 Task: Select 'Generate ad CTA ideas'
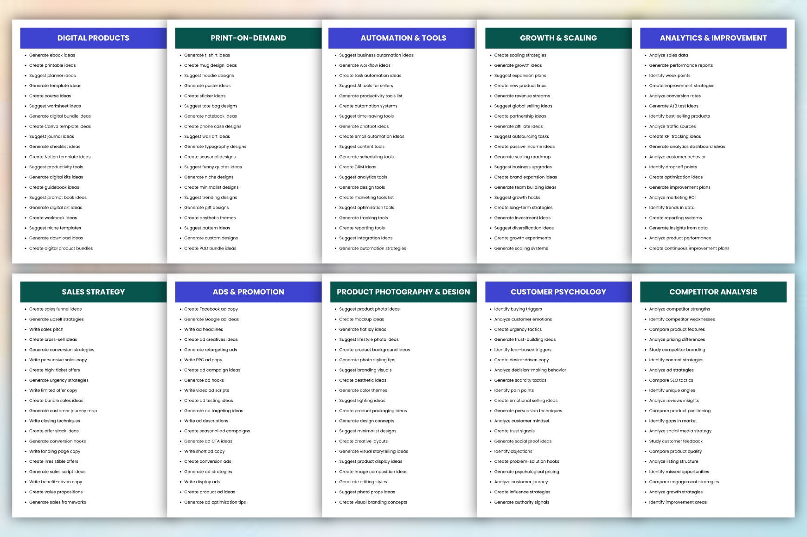[208, 441]
